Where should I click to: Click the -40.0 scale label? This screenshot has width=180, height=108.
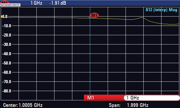(x=7, y=54)
